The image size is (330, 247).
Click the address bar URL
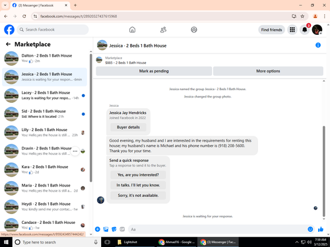tap(79, 16)
